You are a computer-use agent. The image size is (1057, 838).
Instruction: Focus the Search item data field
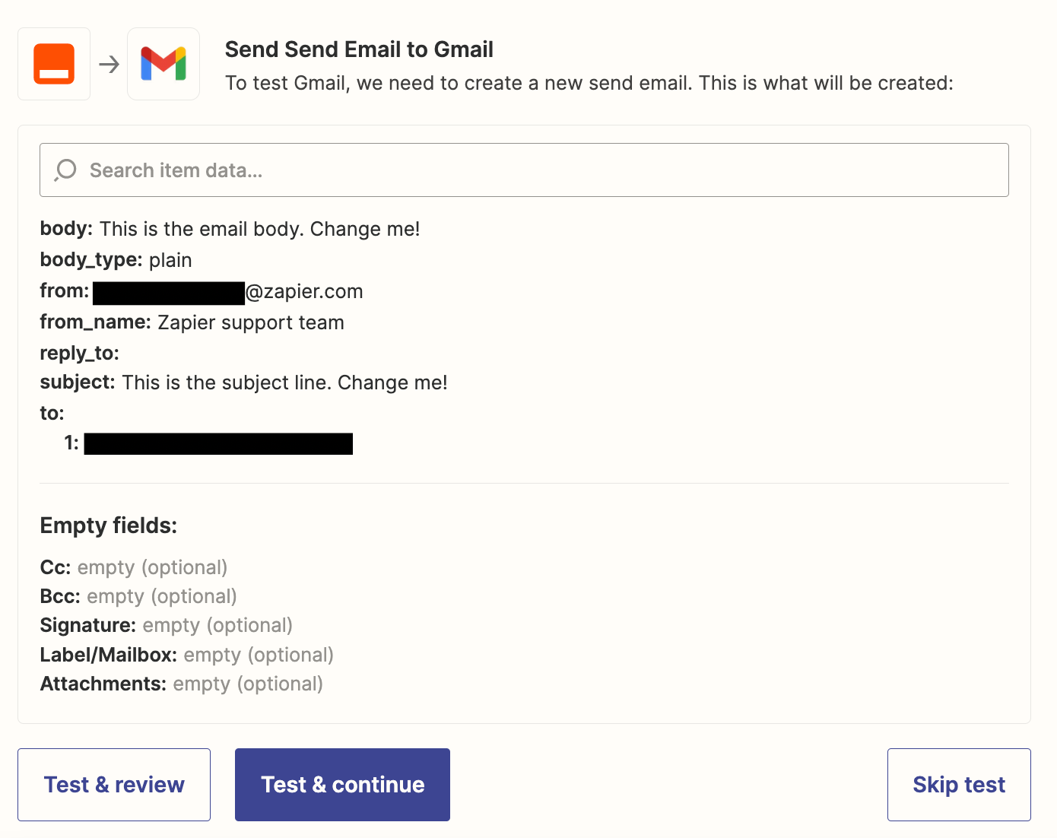click(x=532, y=170)
